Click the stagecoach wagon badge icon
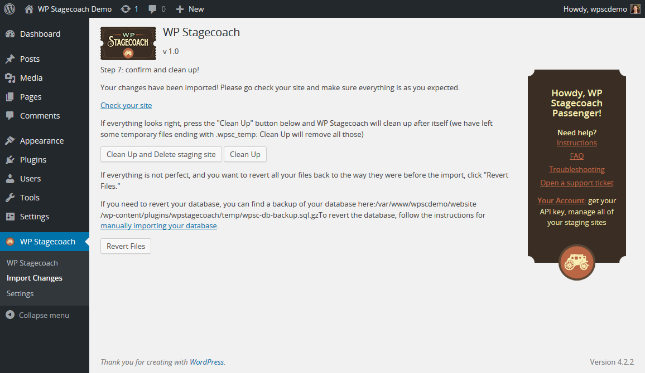Image resolution: width=645 pixels, height=373 pixels. [577, 263]
